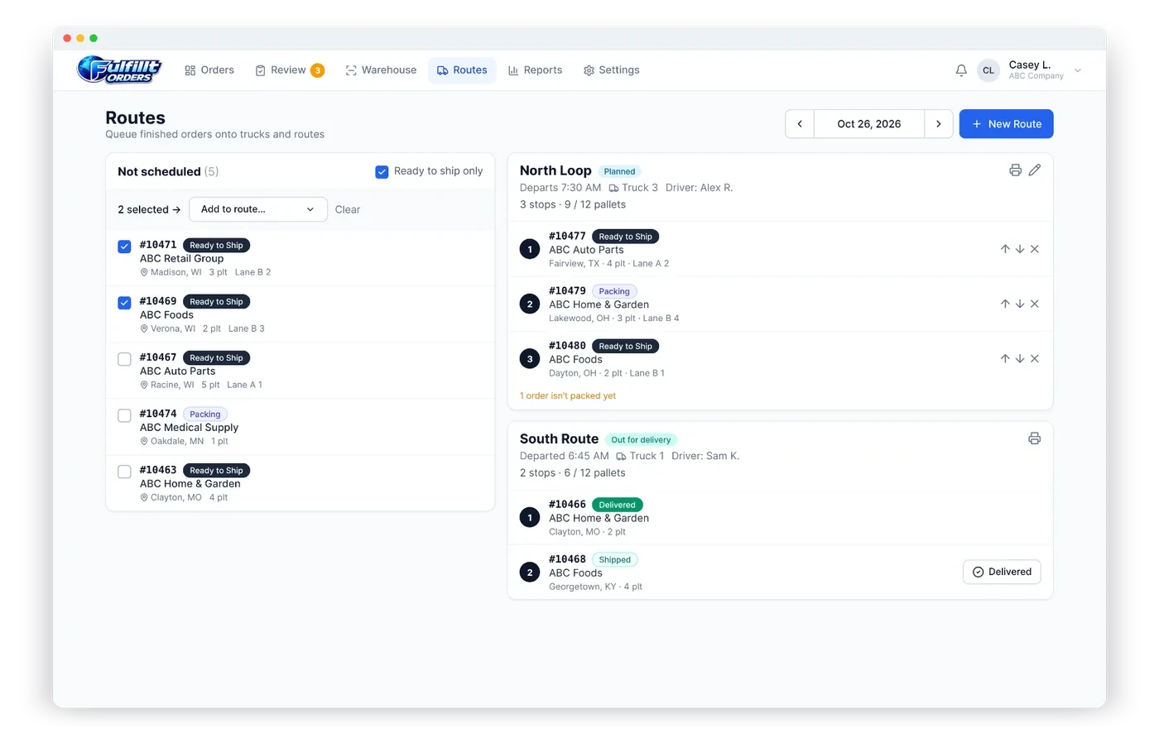Uncheck order #10469 ABC Foods
1159x733 pixels.
tap(124, 303)
